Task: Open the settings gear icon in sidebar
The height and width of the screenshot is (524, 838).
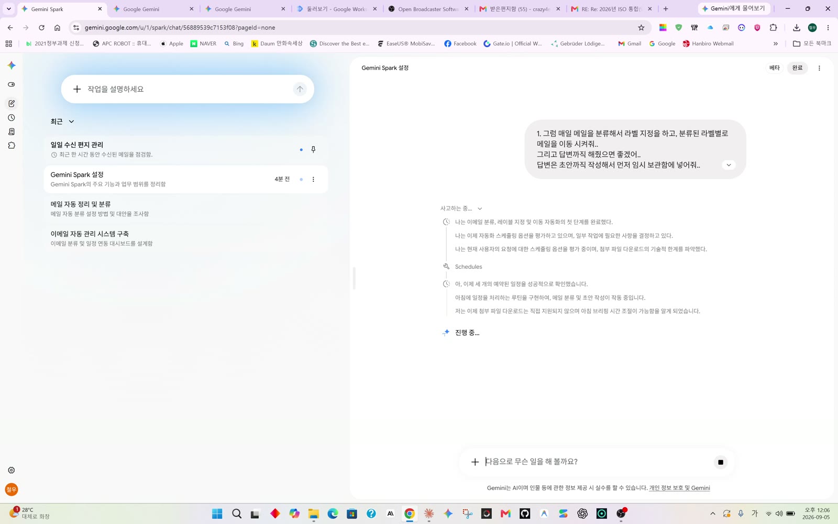Action: pyautogui.click(x=12, y=471)
